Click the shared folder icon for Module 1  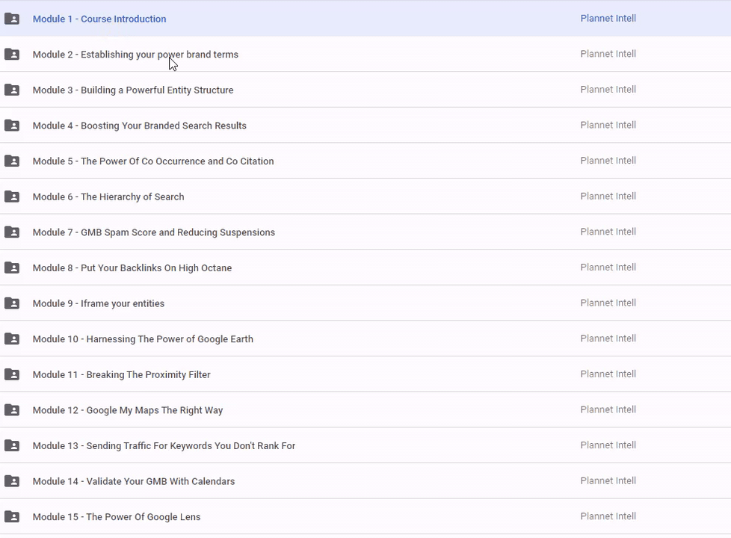(x=12, y=19)
